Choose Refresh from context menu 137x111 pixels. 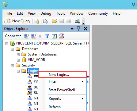click(62, 107)
